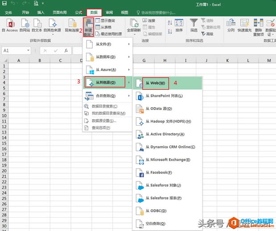Open 查询选项(P) menu item
This screenshot has height=231, width=276.
(108, 128)
